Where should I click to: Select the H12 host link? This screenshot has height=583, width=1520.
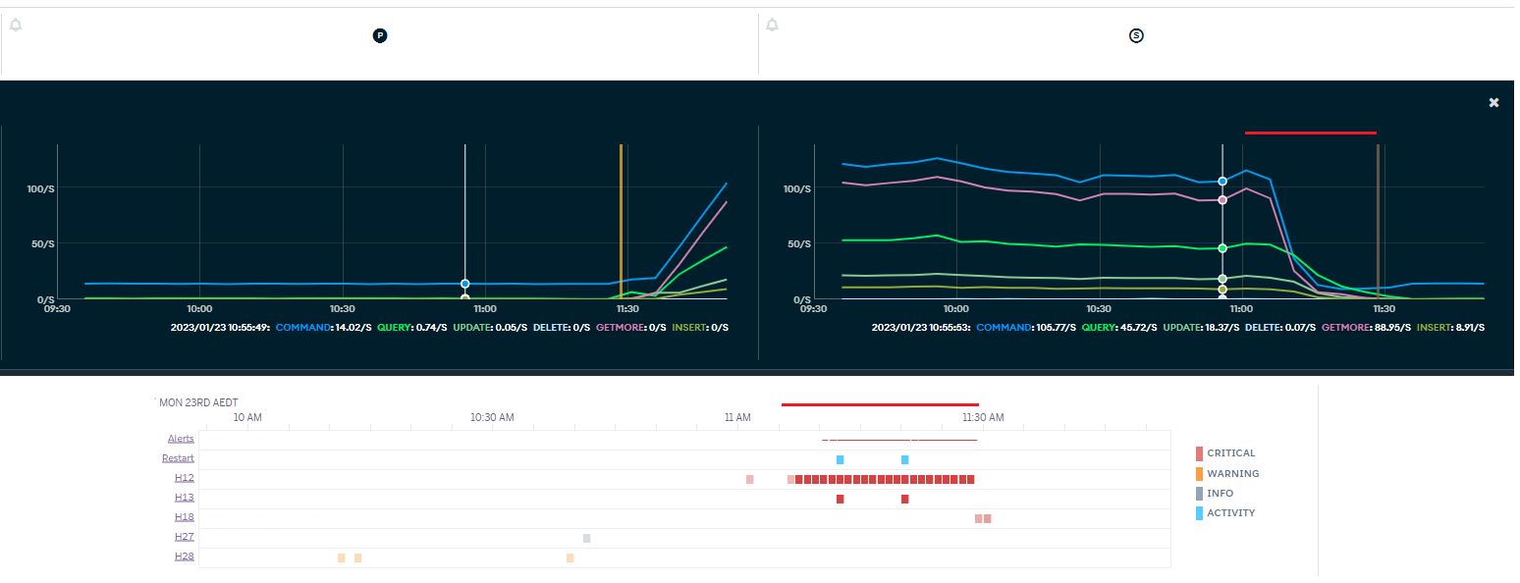184,478
